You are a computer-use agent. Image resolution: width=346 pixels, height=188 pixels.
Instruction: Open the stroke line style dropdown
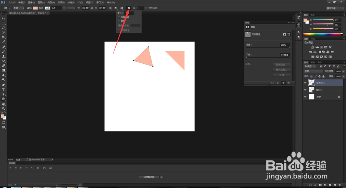click(71, 8)
